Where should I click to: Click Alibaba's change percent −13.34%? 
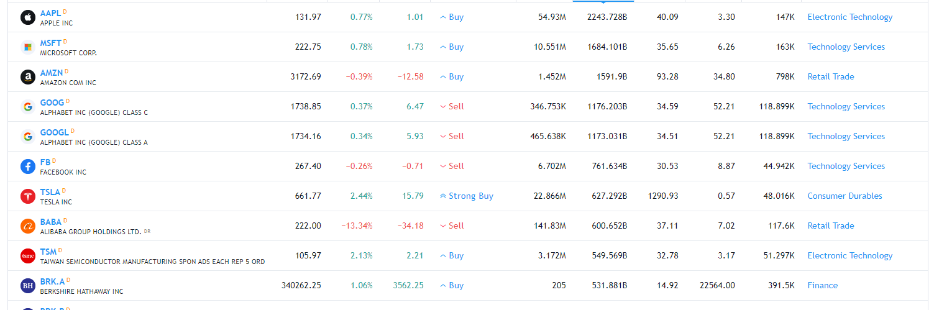pos(357,226)
